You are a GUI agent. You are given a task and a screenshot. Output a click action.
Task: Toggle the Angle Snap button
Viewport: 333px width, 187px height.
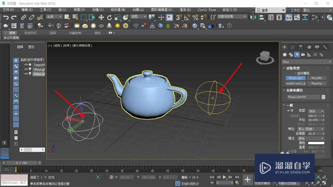(187, 17)
